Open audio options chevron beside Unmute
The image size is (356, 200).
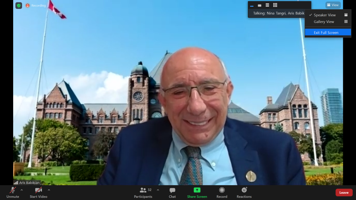point(22,190)
